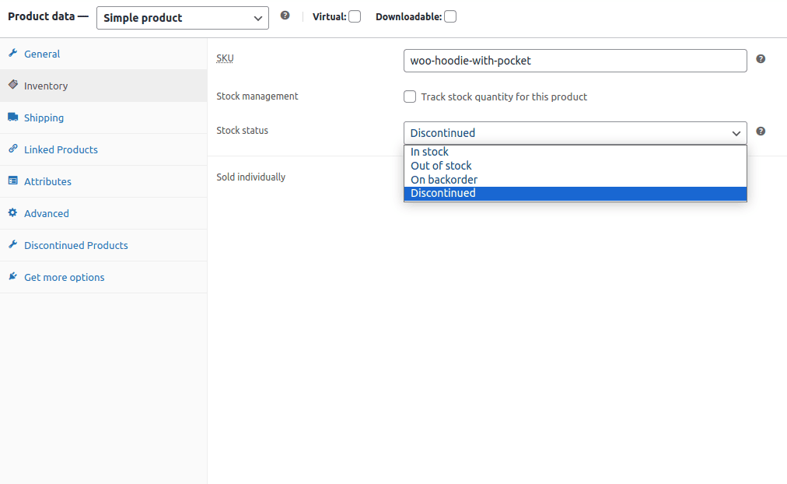The height and width of the screenshot is (484, 787).
Task: Click the Inventory tag icon
Action: (12, 86)
